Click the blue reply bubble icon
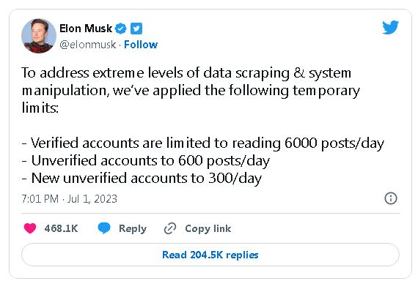 click(x=104, y=228)
